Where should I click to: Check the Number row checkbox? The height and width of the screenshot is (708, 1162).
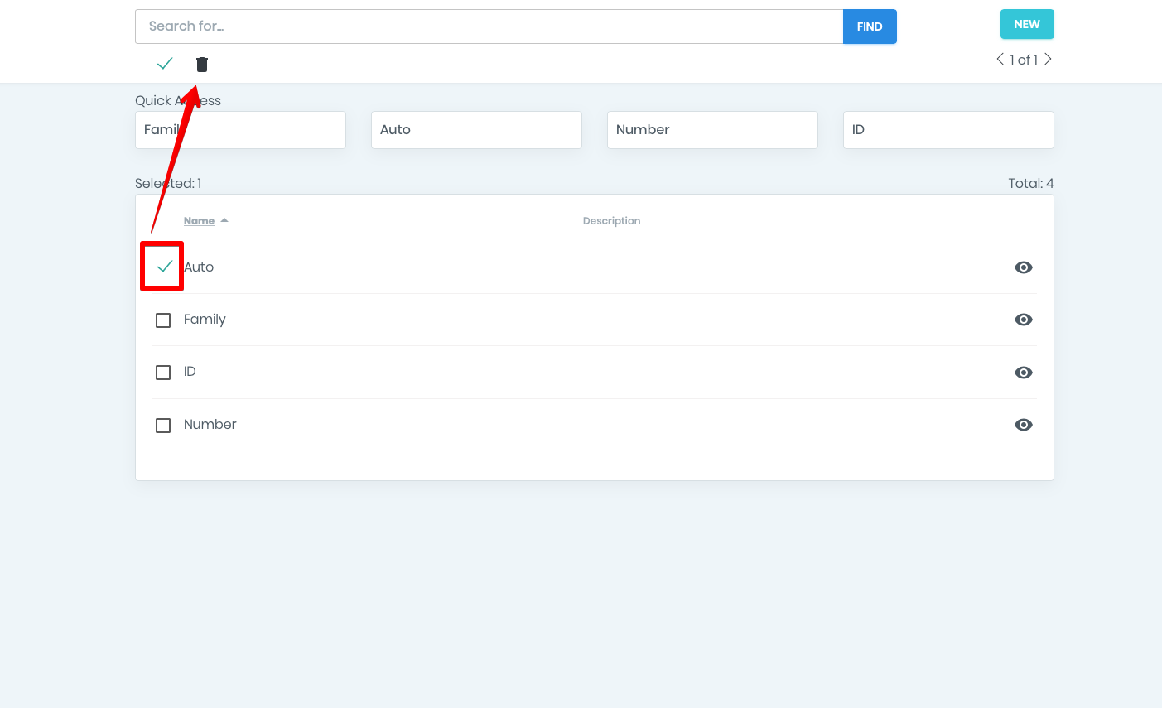[163, 426]
